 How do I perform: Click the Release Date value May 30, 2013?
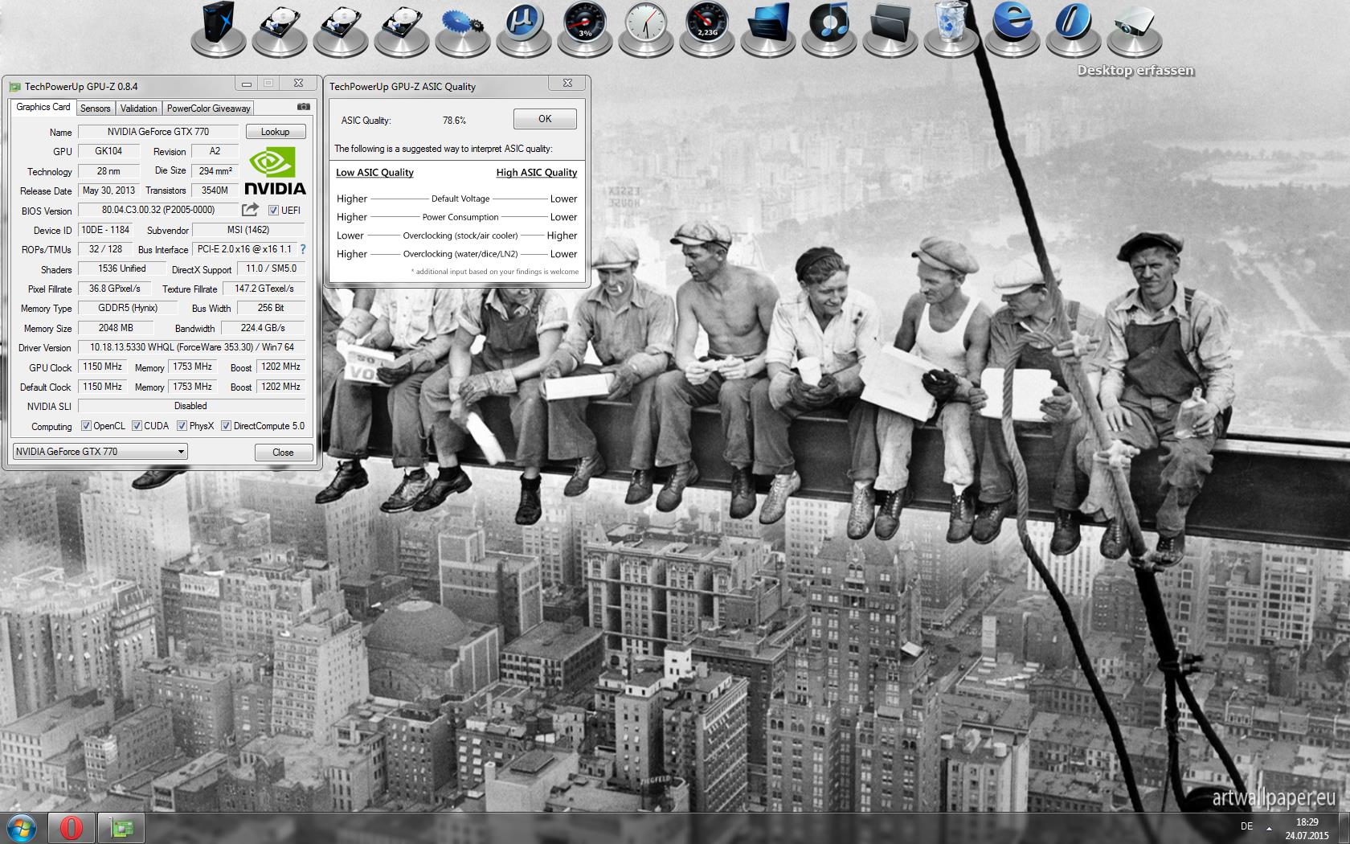[108, 191]
